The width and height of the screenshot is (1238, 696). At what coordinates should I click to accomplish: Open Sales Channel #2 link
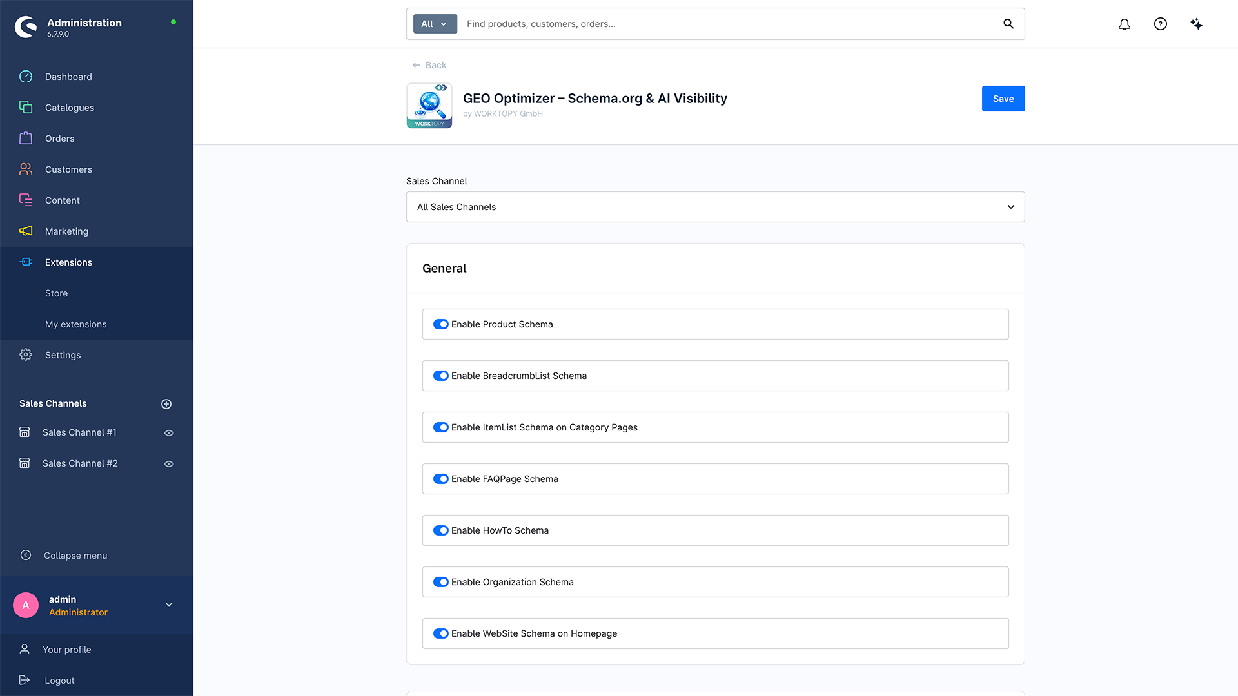[80, 463]
